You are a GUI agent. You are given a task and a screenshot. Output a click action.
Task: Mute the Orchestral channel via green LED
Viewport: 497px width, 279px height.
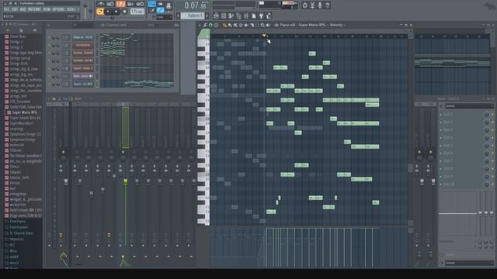[49, 45]
